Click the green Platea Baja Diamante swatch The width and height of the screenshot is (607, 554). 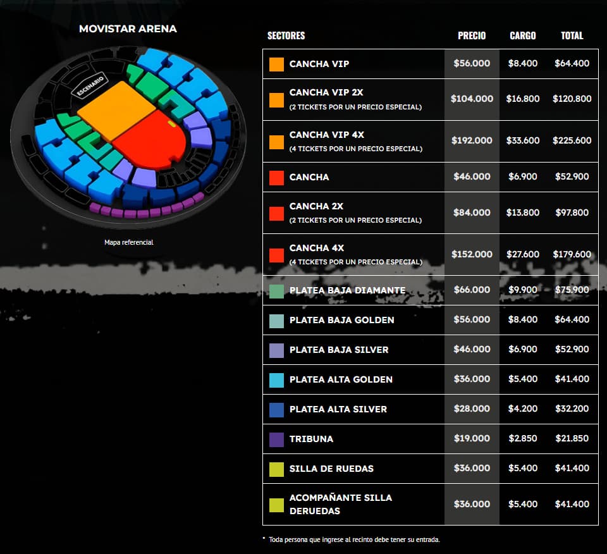coord(276,291)
